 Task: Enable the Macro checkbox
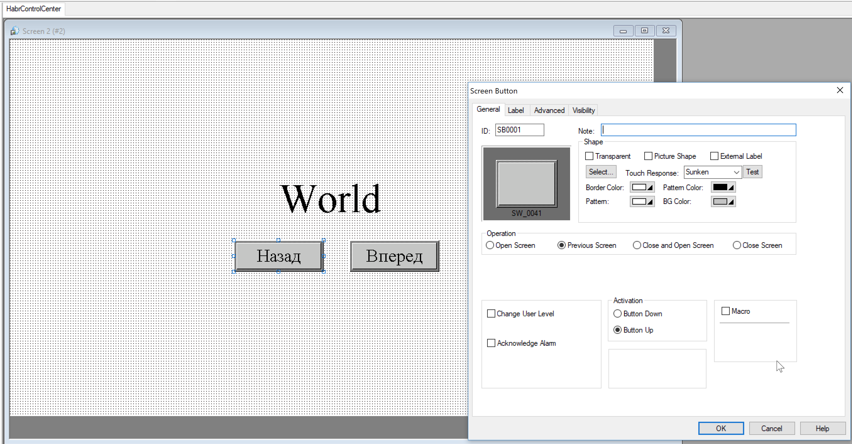click(x=725, y=311)
